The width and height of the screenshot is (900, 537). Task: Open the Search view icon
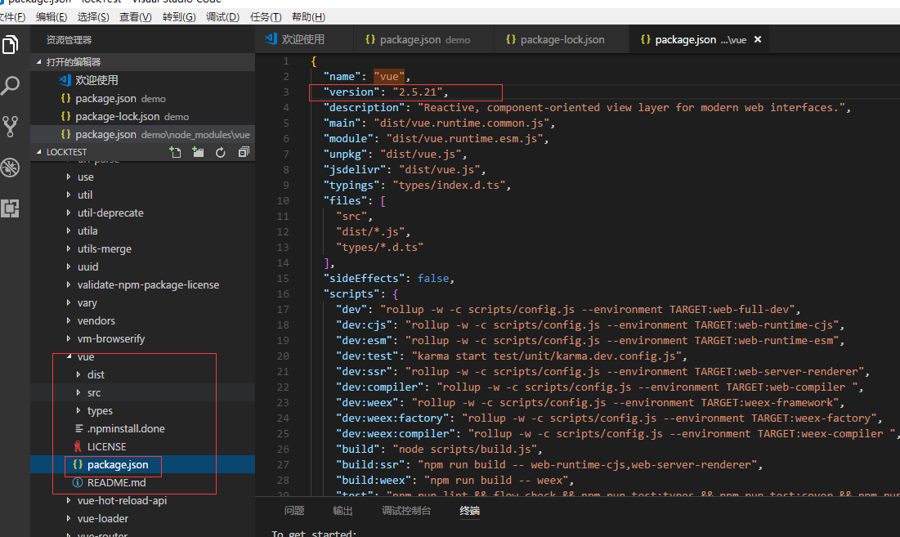pos(11,85)
